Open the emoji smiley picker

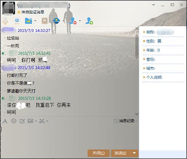(x=14, y=121)
